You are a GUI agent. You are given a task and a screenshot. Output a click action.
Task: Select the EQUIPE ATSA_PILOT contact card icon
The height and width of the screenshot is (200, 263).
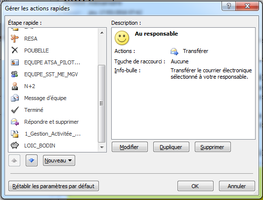15,62
